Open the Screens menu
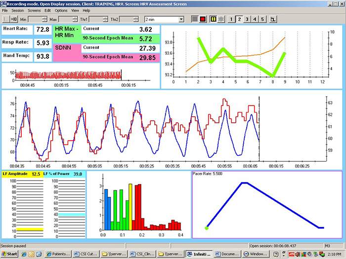 (x=34, y=10)
